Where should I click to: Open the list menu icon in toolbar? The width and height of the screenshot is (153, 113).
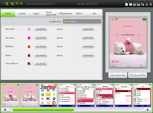point(150,4)
